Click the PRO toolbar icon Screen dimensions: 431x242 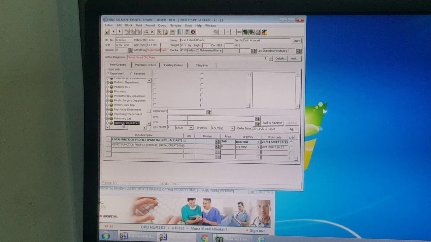239,32
